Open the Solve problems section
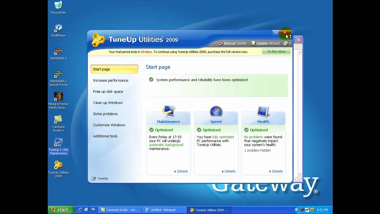380x214 pixels. click(x=105, y=114)
